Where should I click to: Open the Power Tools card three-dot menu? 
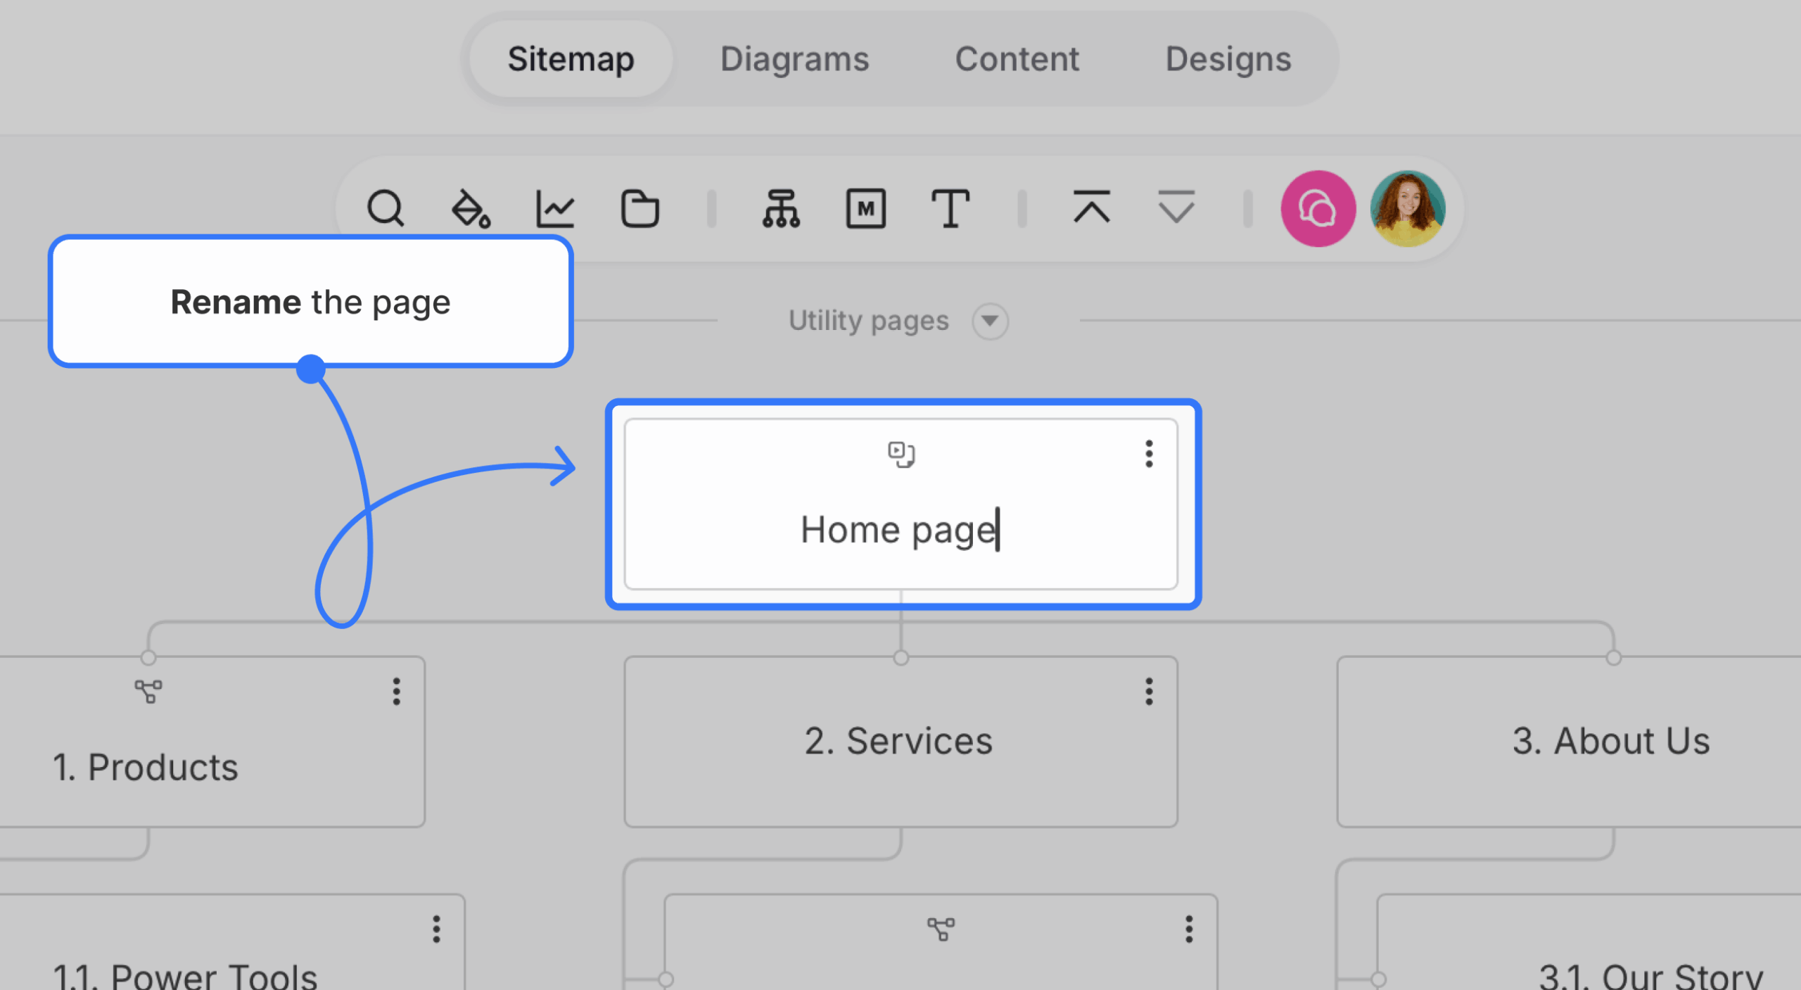pos(437,929)
